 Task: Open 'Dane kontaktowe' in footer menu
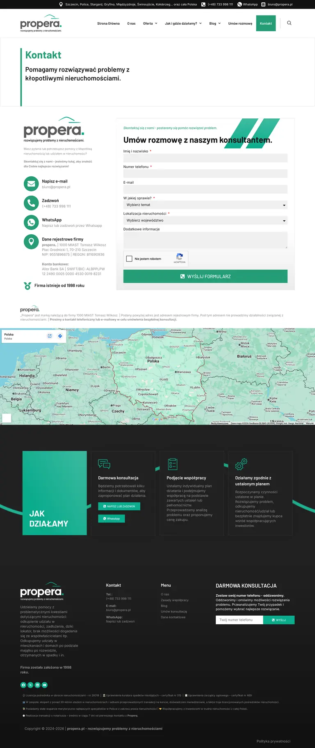pos(173,617)
